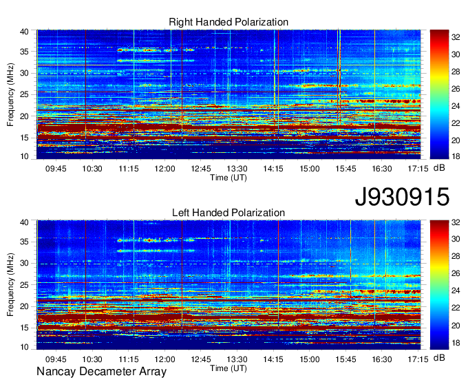Click the 15:00 time tick of lower plot
Viewport: 468px width, 380px height.
pos(310,359)
